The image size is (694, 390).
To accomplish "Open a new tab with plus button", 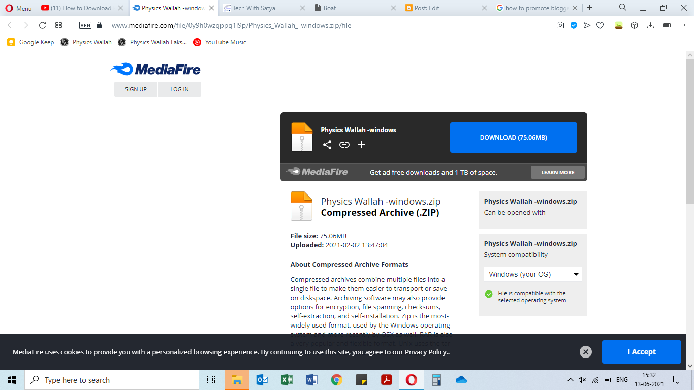I will click(589, 8).
